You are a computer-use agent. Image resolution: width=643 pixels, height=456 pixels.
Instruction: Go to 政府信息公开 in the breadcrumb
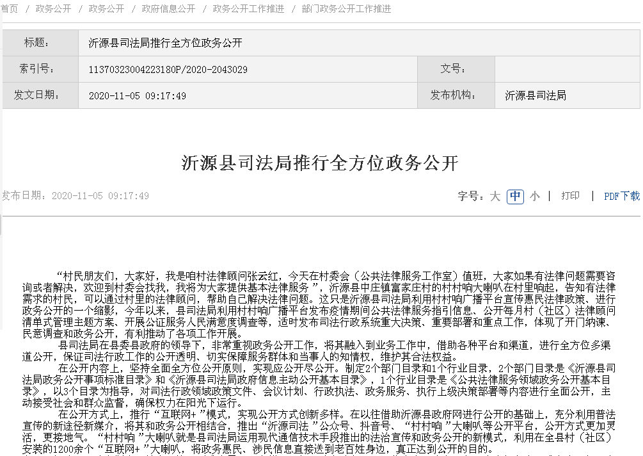click(168, 9)
